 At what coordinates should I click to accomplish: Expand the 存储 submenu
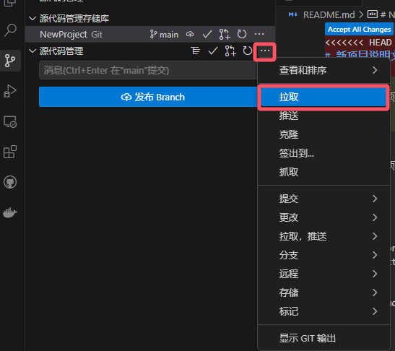coord(324,292)
